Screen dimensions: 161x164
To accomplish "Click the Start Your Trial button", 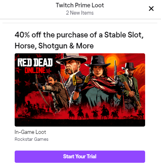I will click(x=80, y=156).
